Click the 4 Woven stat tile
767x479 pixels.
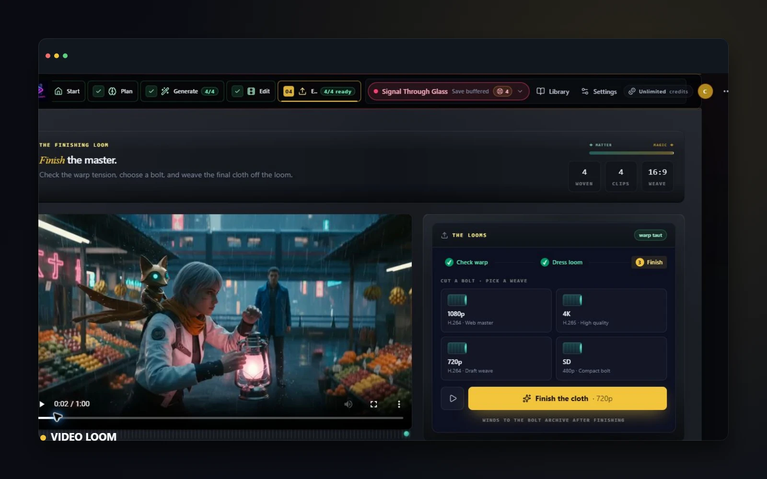coord(584,177)
